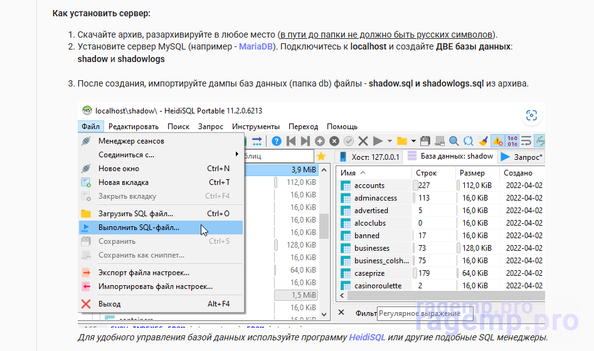Open the Запрос menu
Image resolution: width=594 pixels, height=351 pixels.
point(211,127)
